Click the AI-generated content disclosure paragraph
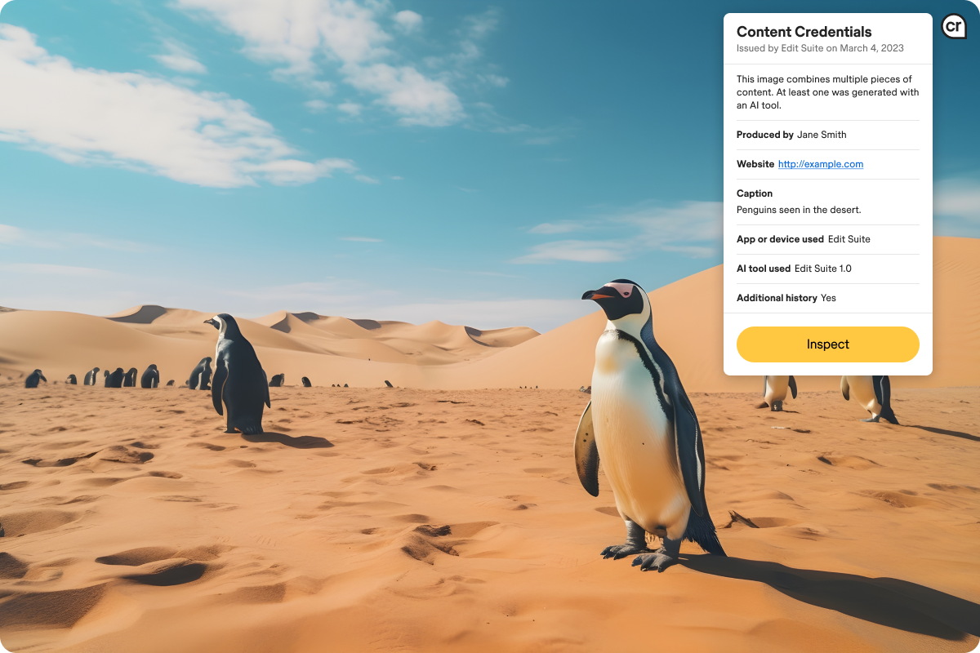 pos(827,92)
